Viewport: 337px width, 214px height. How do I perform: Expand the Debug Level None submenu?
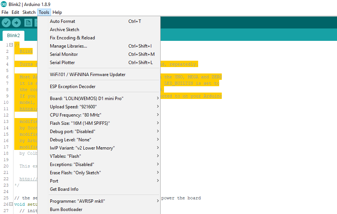pos(99,140)
